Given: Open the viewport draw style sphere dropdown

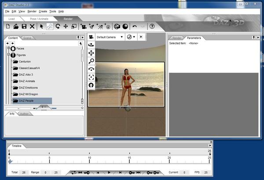Looking at the screenshot, I should [x=131, y=37].
